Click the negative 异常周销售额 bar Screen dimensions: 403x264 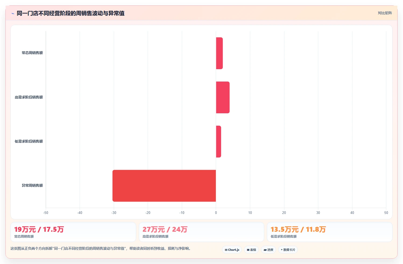click(x=164, y=186)
